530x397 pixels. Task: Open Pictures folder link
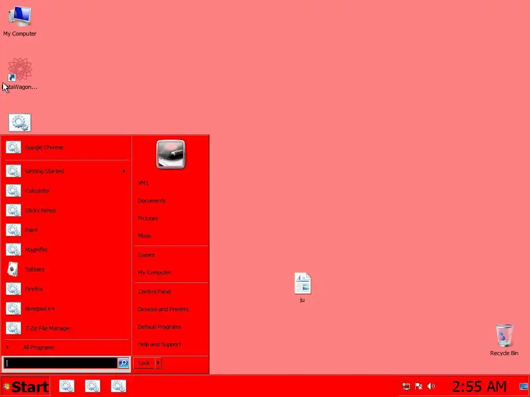pos(171,218)
